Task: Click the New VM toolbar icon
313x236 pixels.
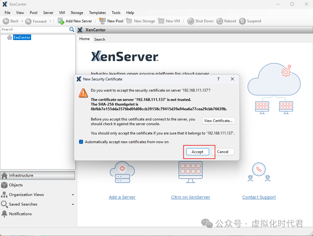Action: (161, 21)
